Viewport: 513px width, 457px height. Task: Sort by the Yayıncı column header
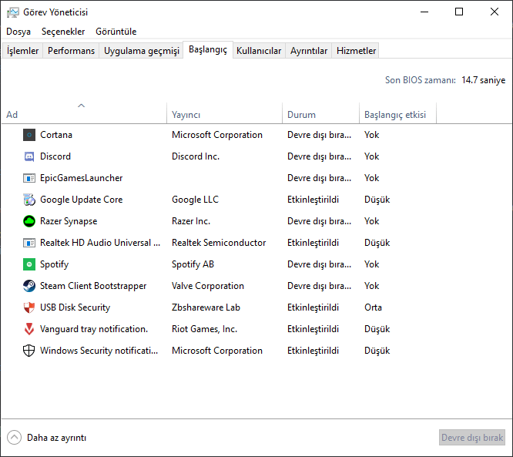point(224,113)
